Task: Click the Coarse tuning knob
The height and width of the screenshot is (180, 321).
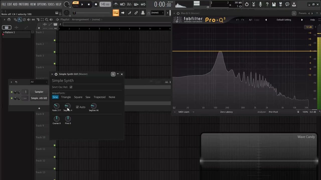Action: tap(56, 119)
